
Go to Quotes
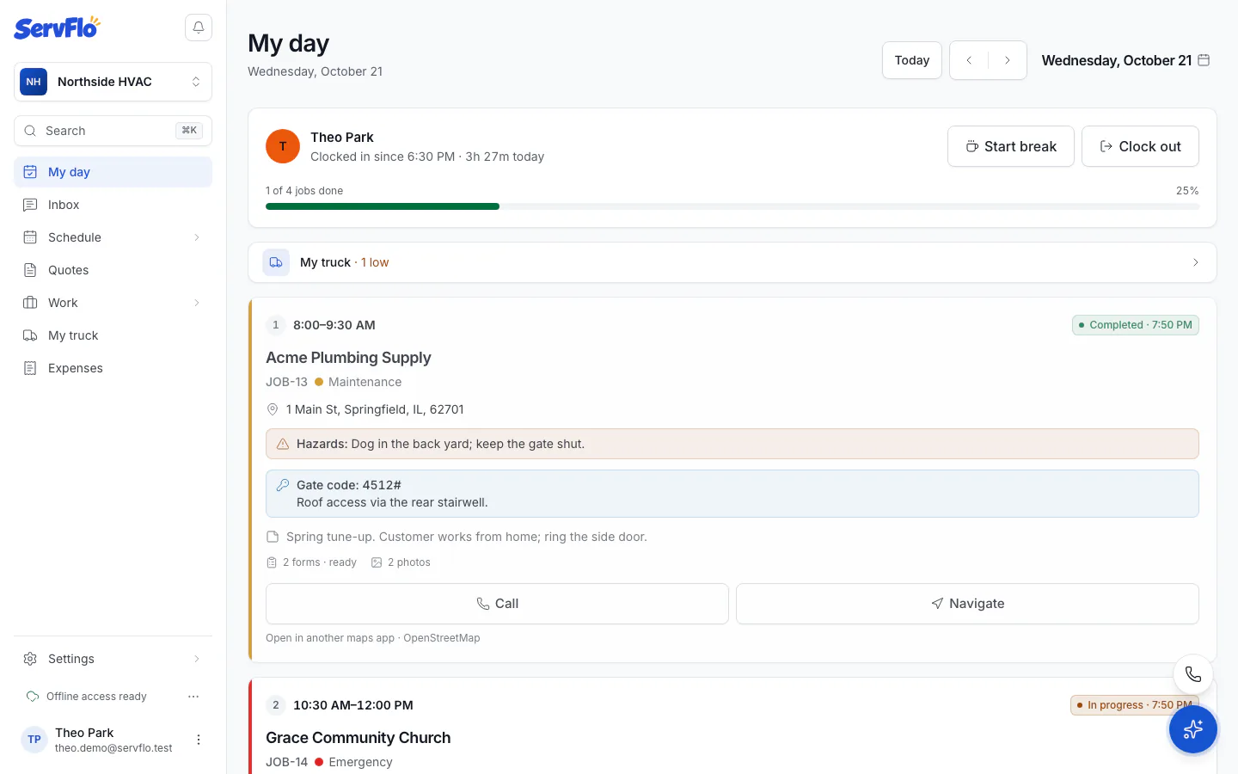[113, 270]
